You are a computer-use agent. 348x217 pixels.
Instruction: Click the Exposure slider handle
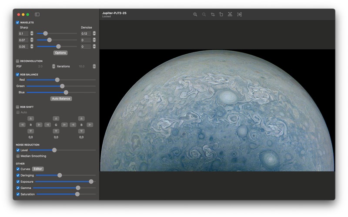(x=91, y=181)
